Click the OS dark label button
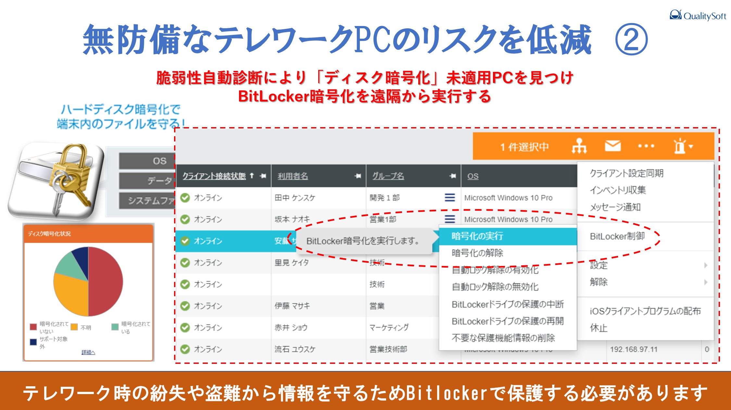Viewport: 731px width, 410px height. (147, 161)
